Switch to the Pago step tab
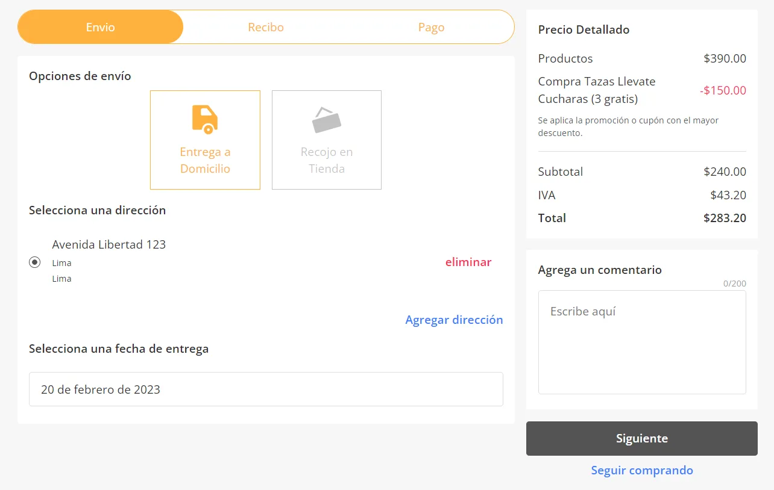Screen dimensions: 774x490 point(432,27)
